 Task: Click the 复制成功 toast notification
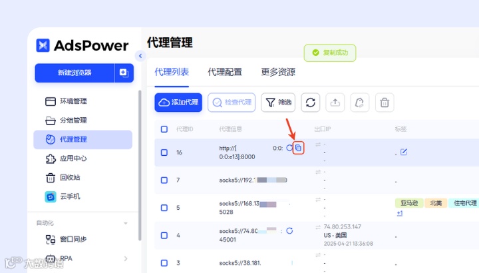click(x=330, y=53)
